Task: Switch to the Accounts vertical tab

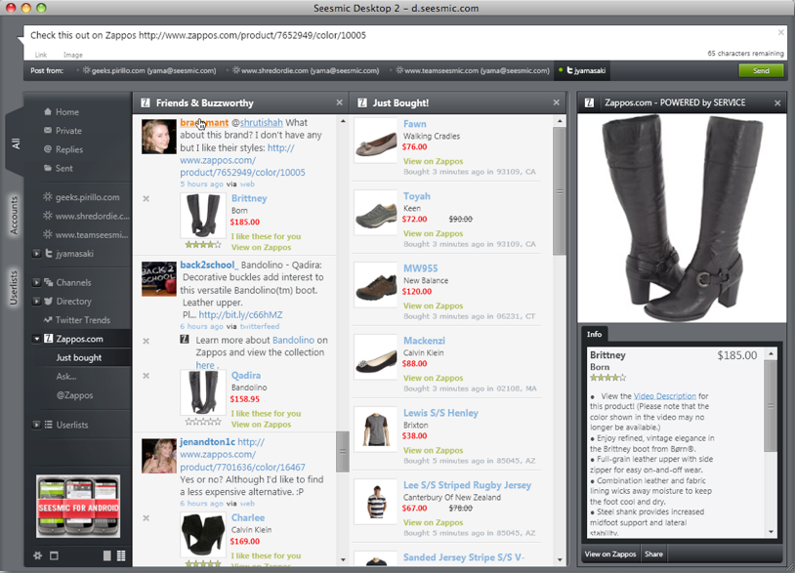Action: point(15,216)
